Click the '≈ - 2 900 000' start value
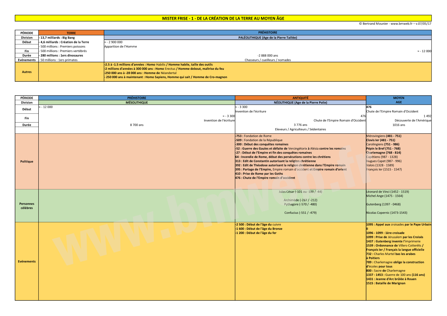447x316 pixels. 113,42
